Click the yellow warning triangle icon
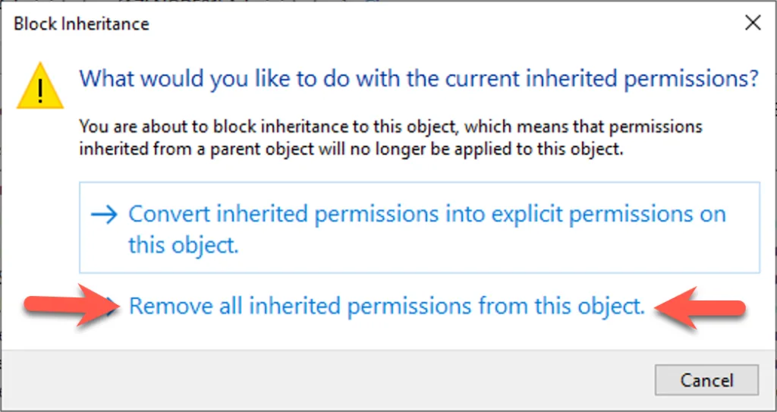The image size is (777, 412). pos(41,86)
